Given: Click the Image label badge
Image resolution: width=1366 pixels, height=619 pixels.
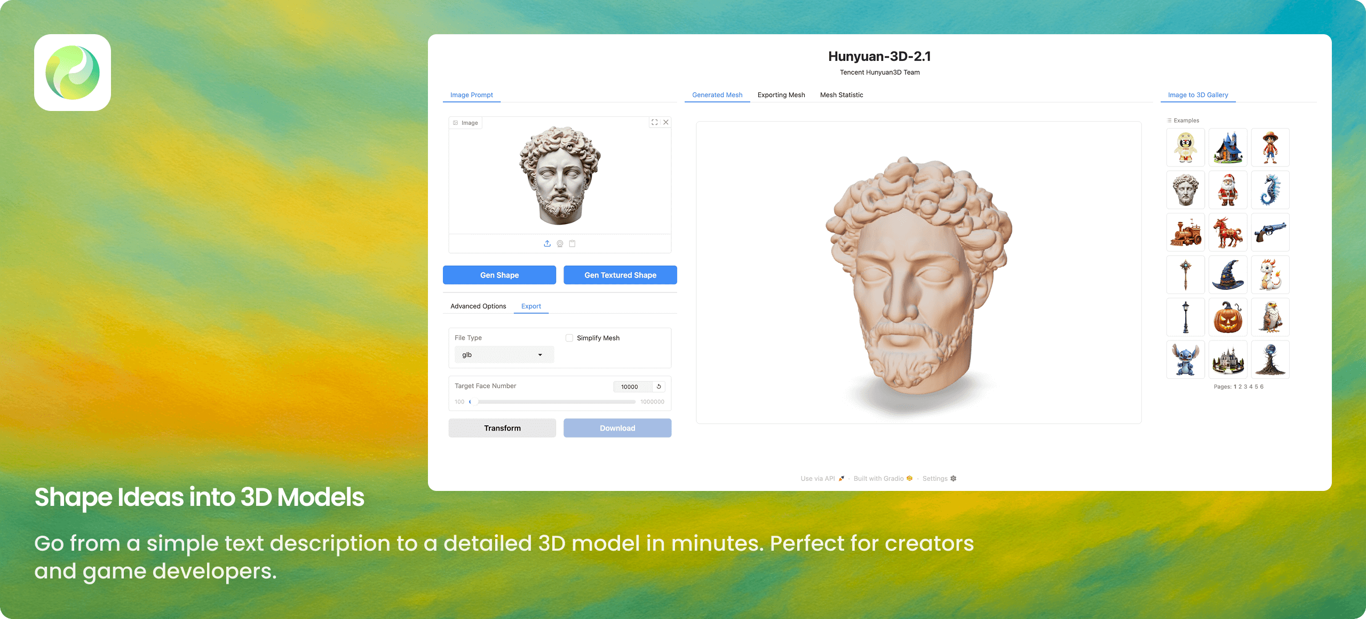Looking at the screenshot, I should [x=466, y=123].
